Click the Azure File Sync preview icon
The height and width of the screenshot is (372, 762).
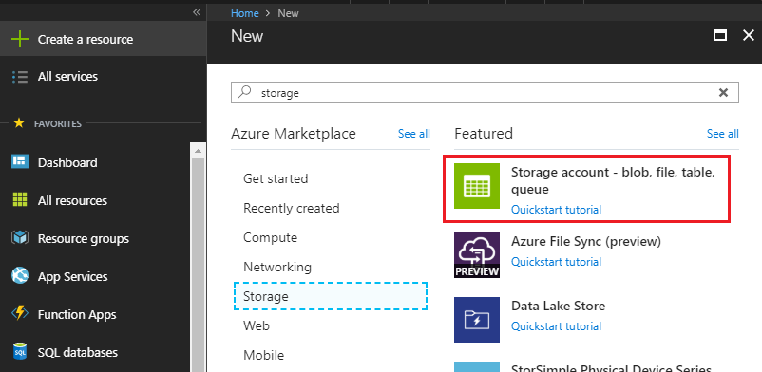tap(477, 255)
